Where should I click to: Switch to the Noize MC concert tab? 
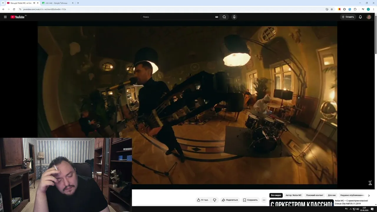21,3
